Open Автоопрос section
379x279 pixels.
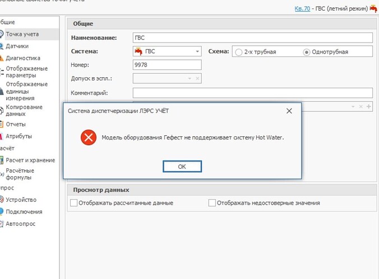21,224
